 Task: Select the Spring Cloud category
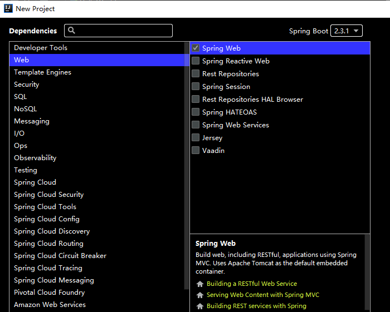pos(97,182)
